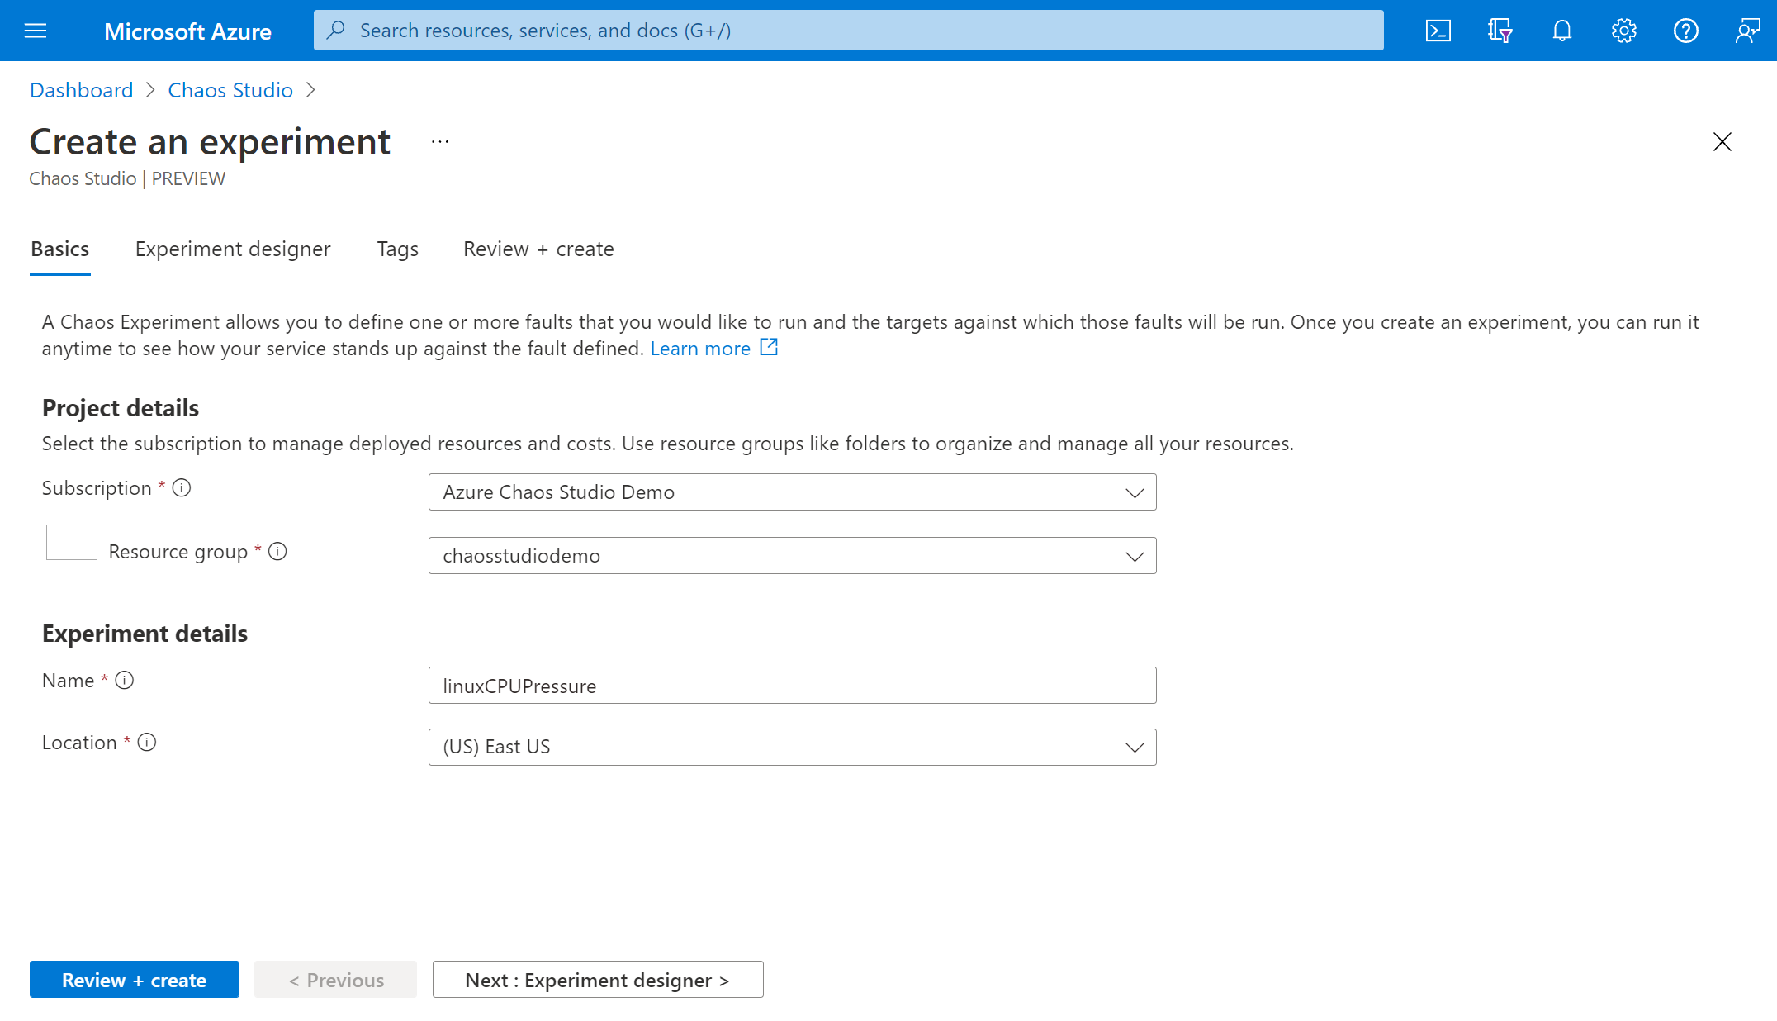Click the Help question mark icon
Viewport: 1777px width, 1021px height.
coord(1685,29)
